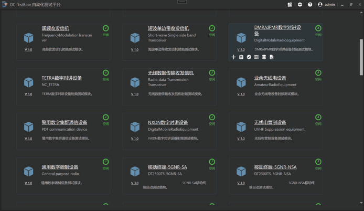Click the idle status clock on 调频收发信机

(x=106, y=28)
